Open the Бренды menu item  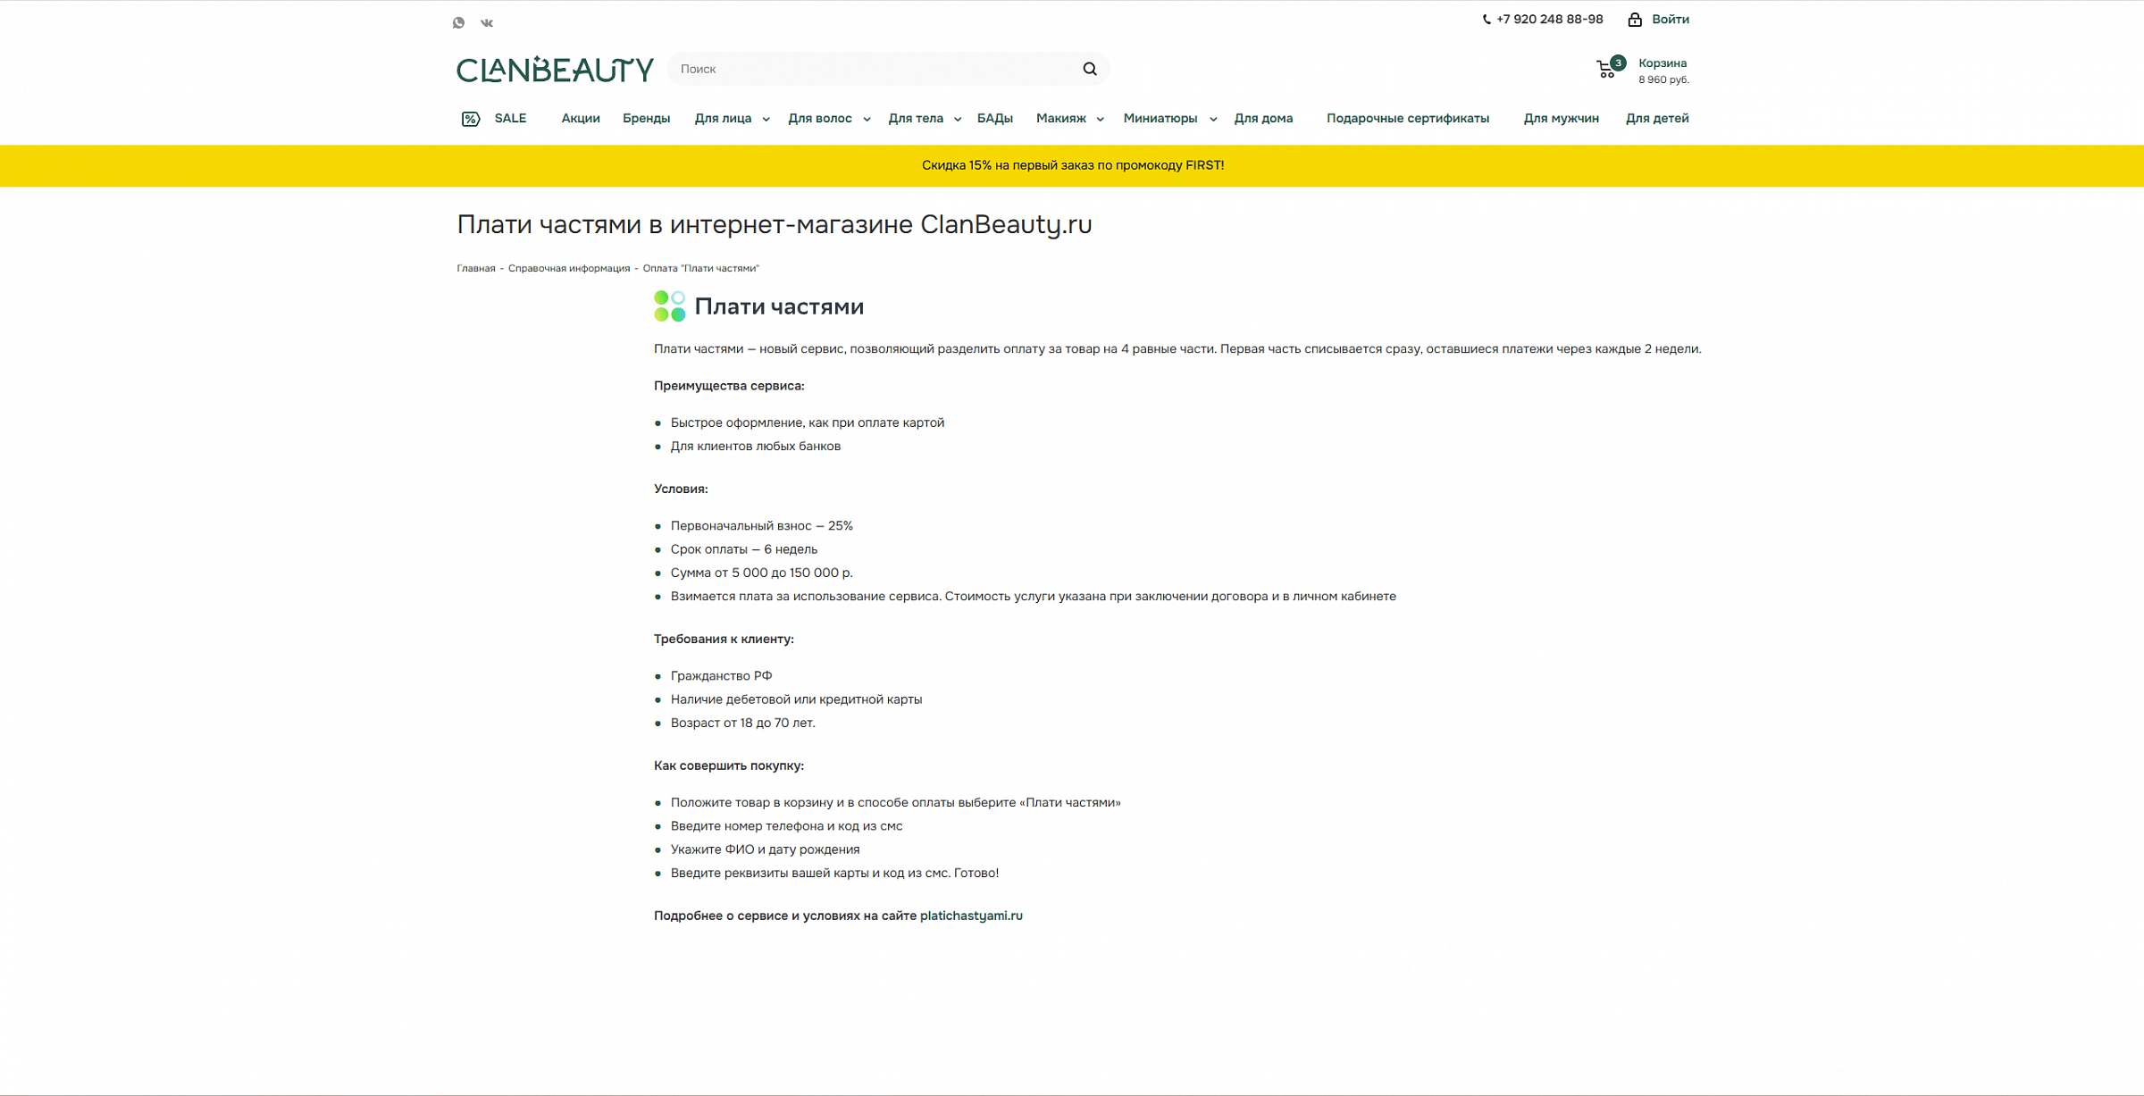pyautogui.click(x=646, y=119)
